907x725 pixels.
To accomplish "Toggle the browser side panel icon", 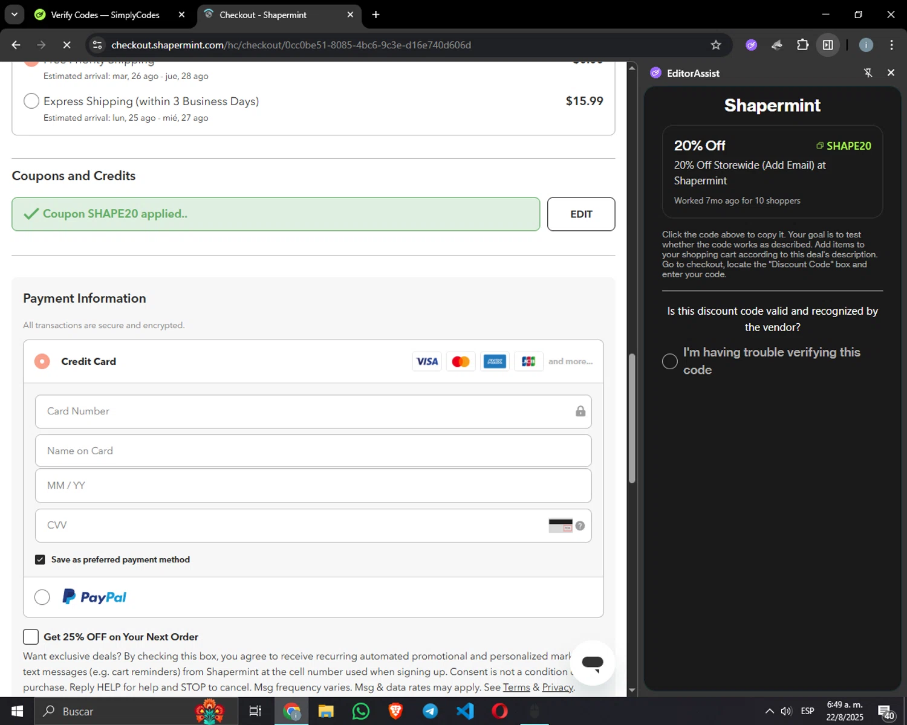I will pyautogui.click(x=828, y=45).
